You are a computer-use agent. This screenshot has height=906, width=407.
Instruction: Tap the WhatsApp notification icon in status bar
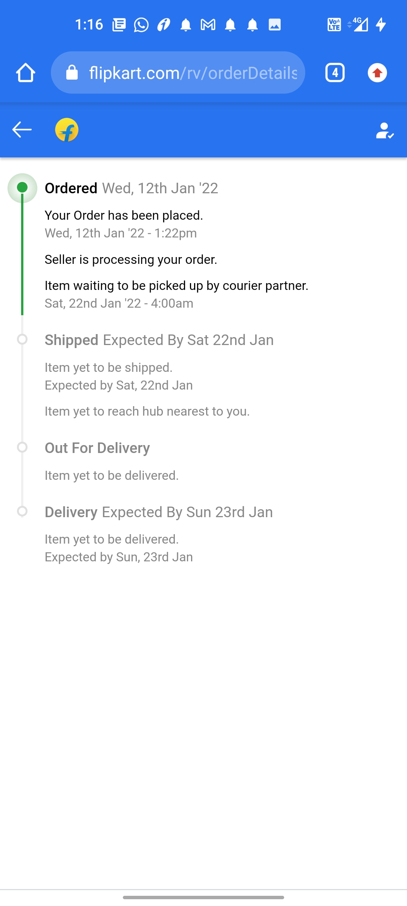tap(141, 25)
